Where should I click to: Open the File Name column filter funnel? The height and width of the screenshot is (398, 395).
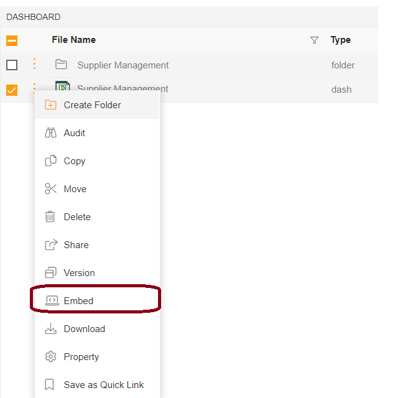(314, 40)
